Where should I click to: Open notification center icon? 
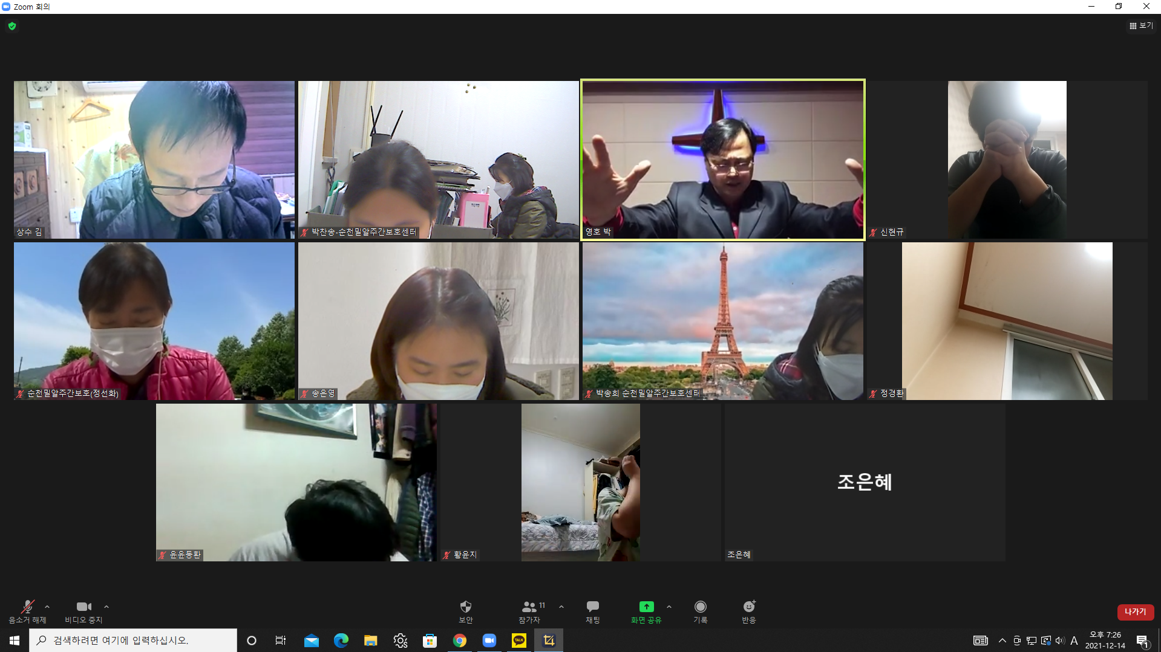pos(1143,641)
